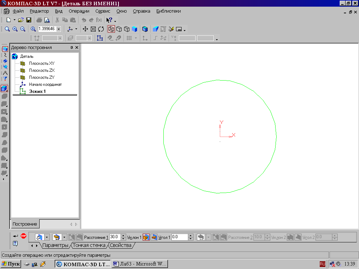Image resolution: width=359 pixels, height=269 pixels.
Task: Open the Операции menu
Action: click(79, 11)
